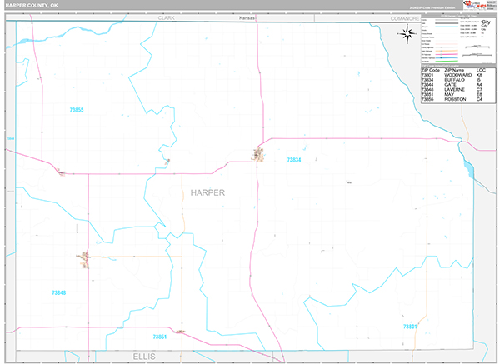Image resolution: width=500 pixels, height=364 pixels.
Task: Click the CLARK county label
Action: [x=167, y=17]
